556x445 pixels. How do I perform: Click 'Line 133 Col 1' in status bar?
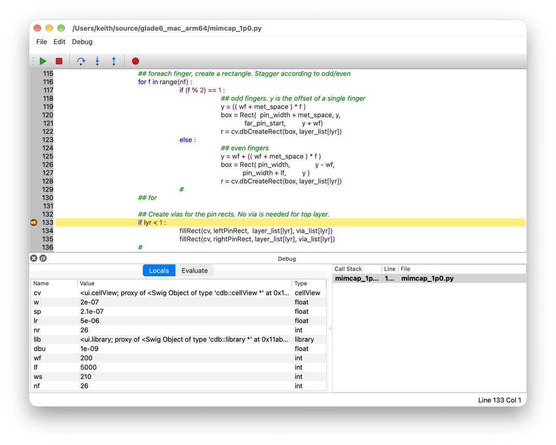point(499,400)
